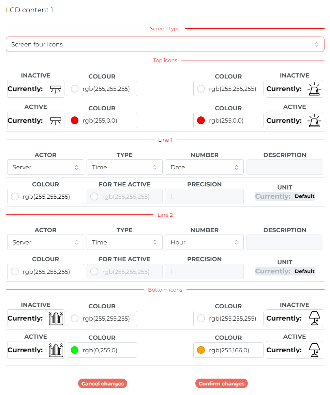The image size is (330, 395).
Task: Click the inactive alarm siren icon
Action: 314,89
